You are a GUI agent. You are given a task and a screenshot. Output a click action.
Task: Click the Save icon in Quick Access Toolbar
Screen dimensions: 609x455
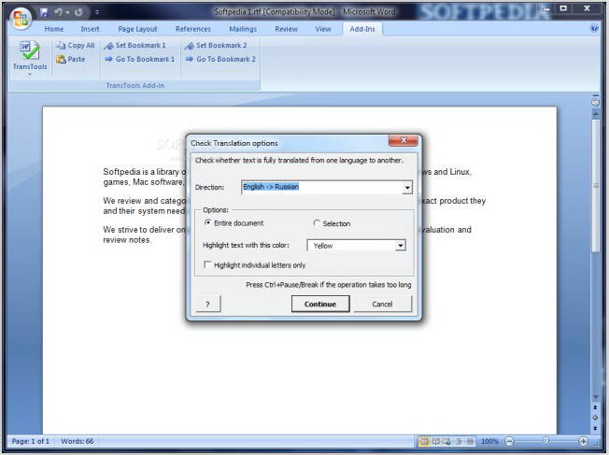click(44, 12)
